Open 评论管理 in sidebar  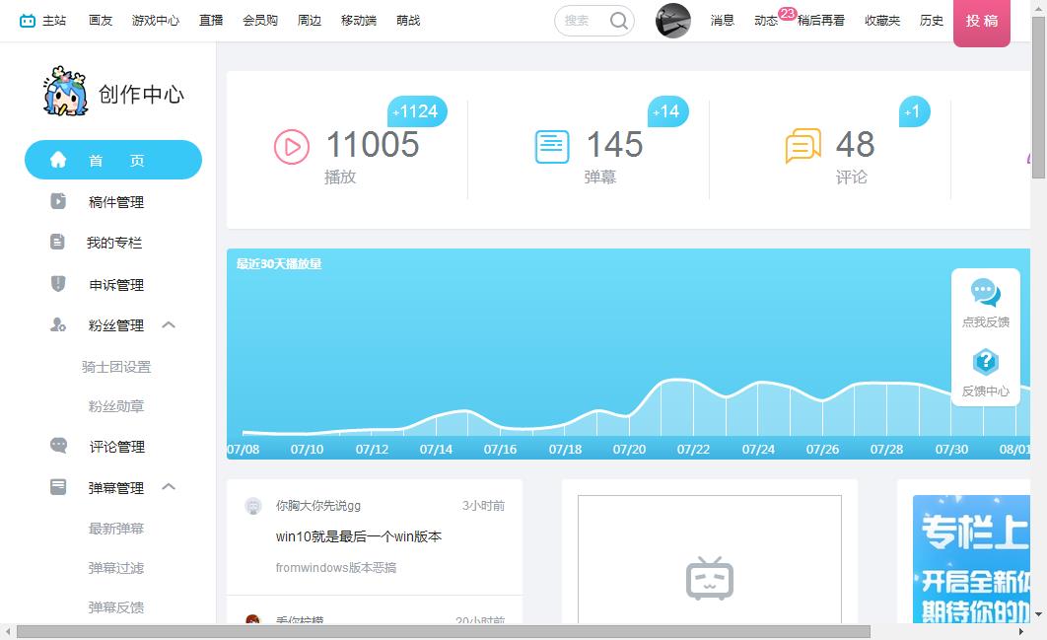pos(117,447)
